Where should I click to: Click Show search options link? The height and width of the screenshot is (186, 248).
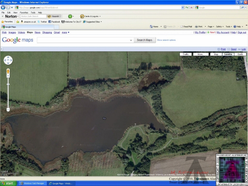pos(166,40)
